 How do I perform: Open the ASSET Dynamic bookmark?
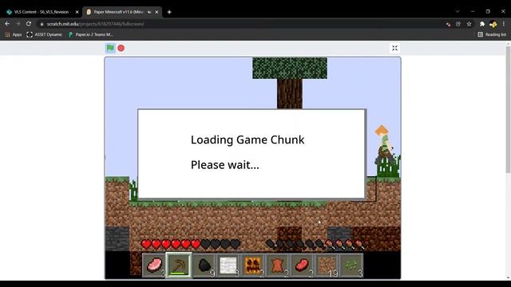(x=45, y=34)
